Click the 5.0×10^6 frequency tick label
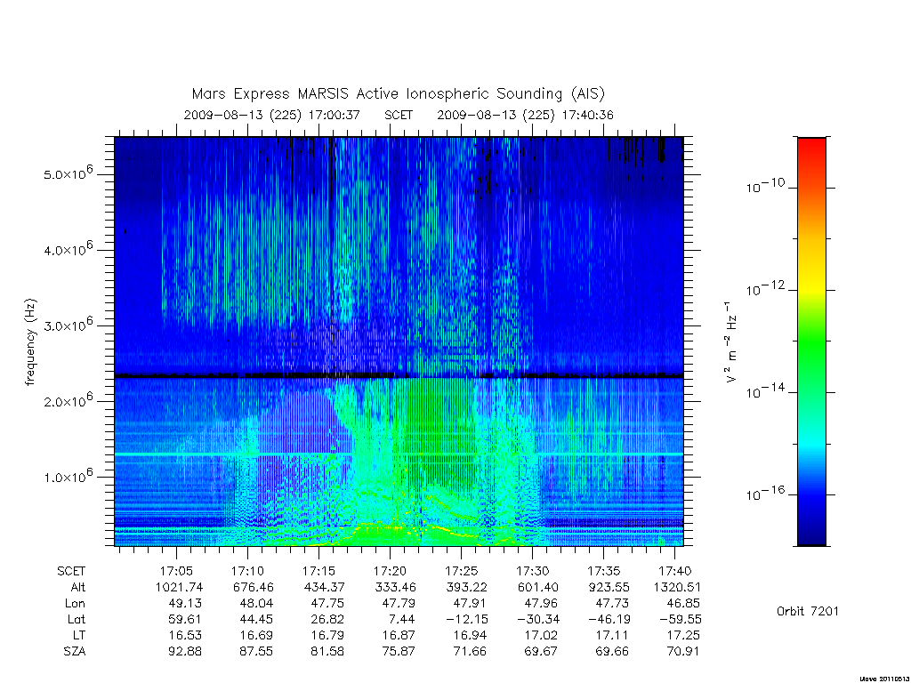This screenshot has height=683, width=911. pos(68,173)
